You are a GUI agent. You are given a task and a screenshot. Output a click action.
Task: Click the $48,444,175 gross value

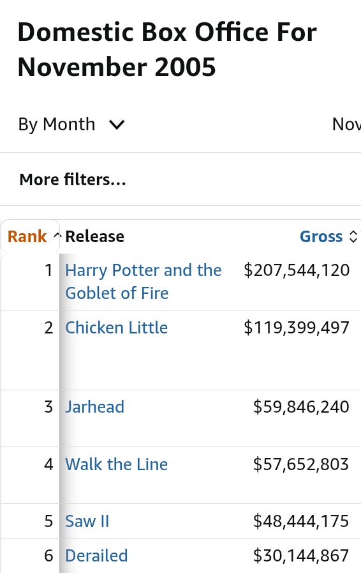tap(301, 521)
